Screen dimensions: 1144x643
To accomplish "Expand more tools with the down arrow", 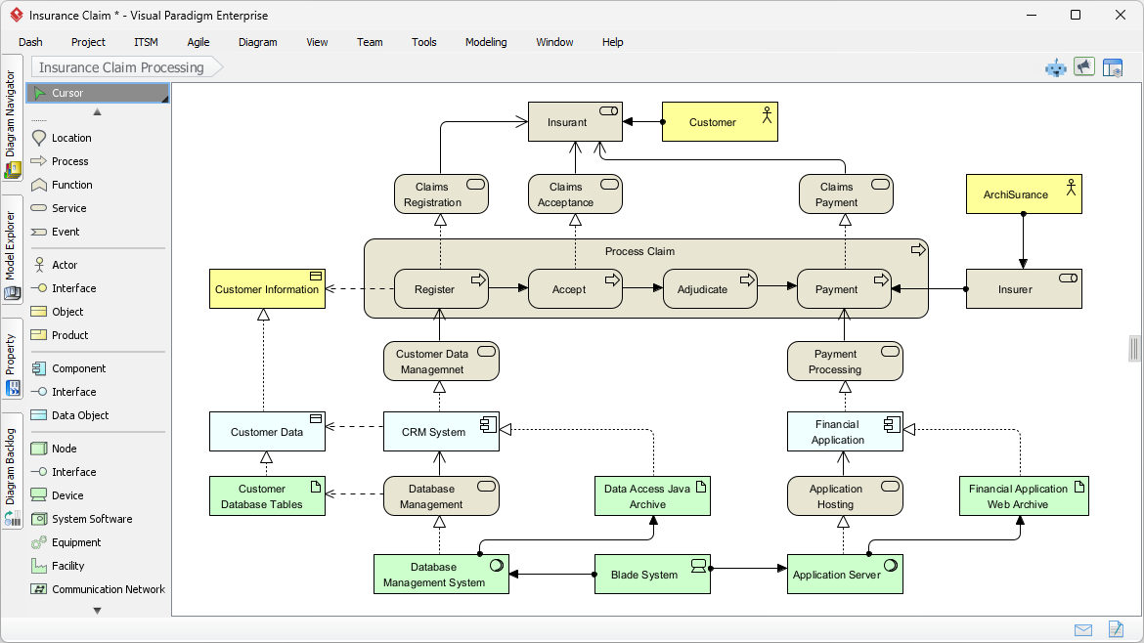I will (96, 609).
